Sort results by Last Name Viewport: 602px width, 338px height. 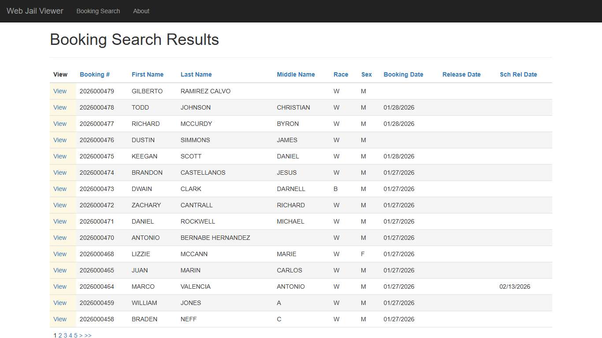196,74
